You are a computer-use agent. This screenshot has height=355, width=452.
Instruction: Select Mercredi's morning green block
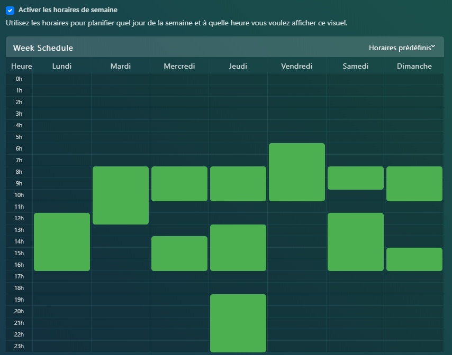coord(179,184)
